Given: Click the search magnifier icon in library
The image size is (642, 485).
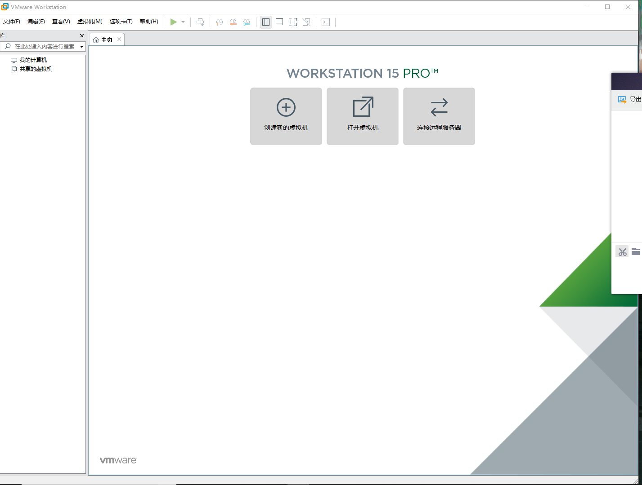Looking at the screenshot, I should (x=7, y=46).
